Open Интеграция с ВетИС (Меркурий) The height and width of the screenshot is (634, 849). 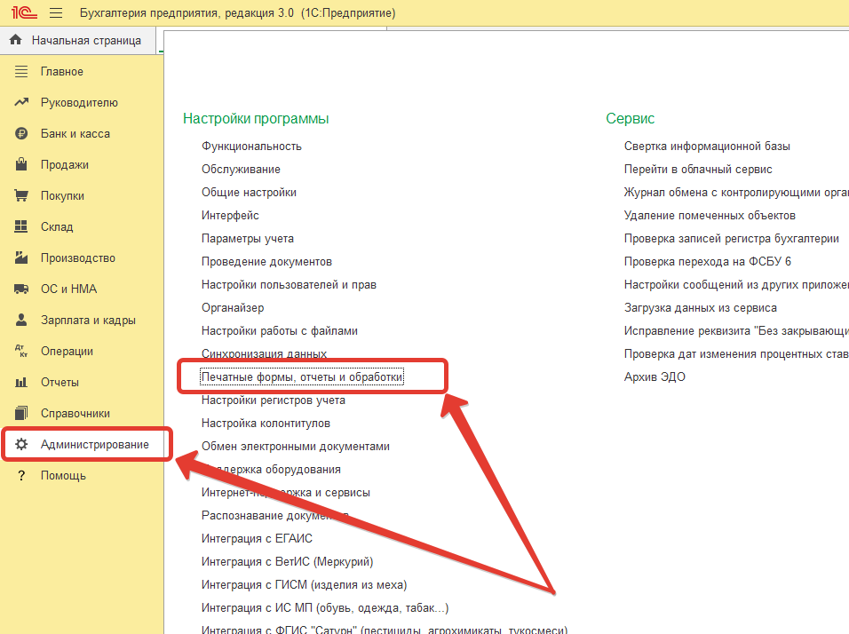click(287, 562)
